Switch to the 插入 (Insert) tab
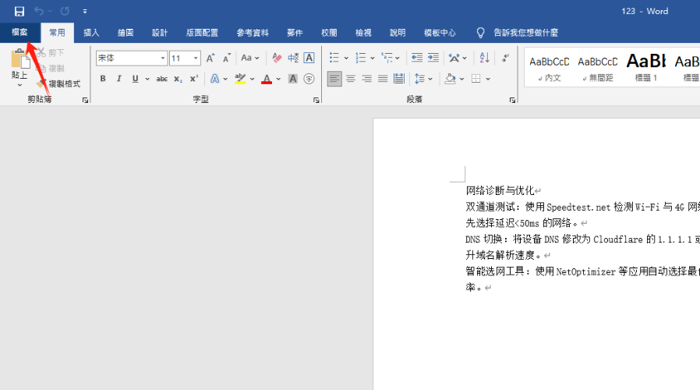The width and height of the screenshot is (700, 390). pos(91,33)
